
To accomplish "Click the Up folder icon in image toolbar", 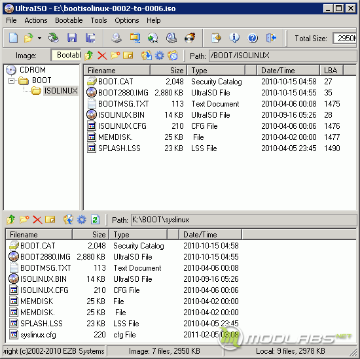I will [x=88, y=56].
